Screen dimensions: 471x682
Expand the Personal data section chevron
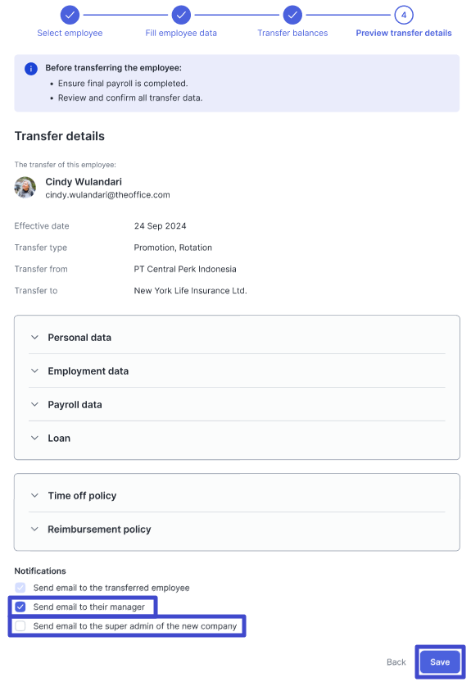click(x=34, y=337)
